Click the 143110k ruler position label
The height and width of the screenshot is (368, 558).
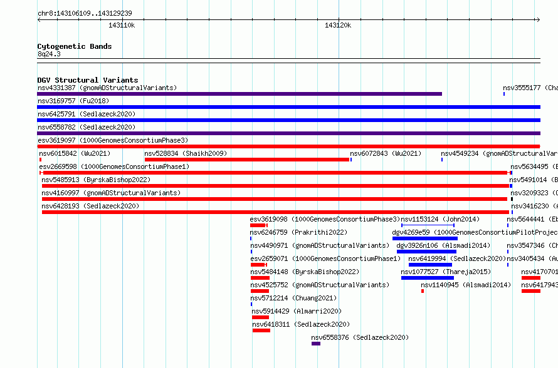coord(122,25)
